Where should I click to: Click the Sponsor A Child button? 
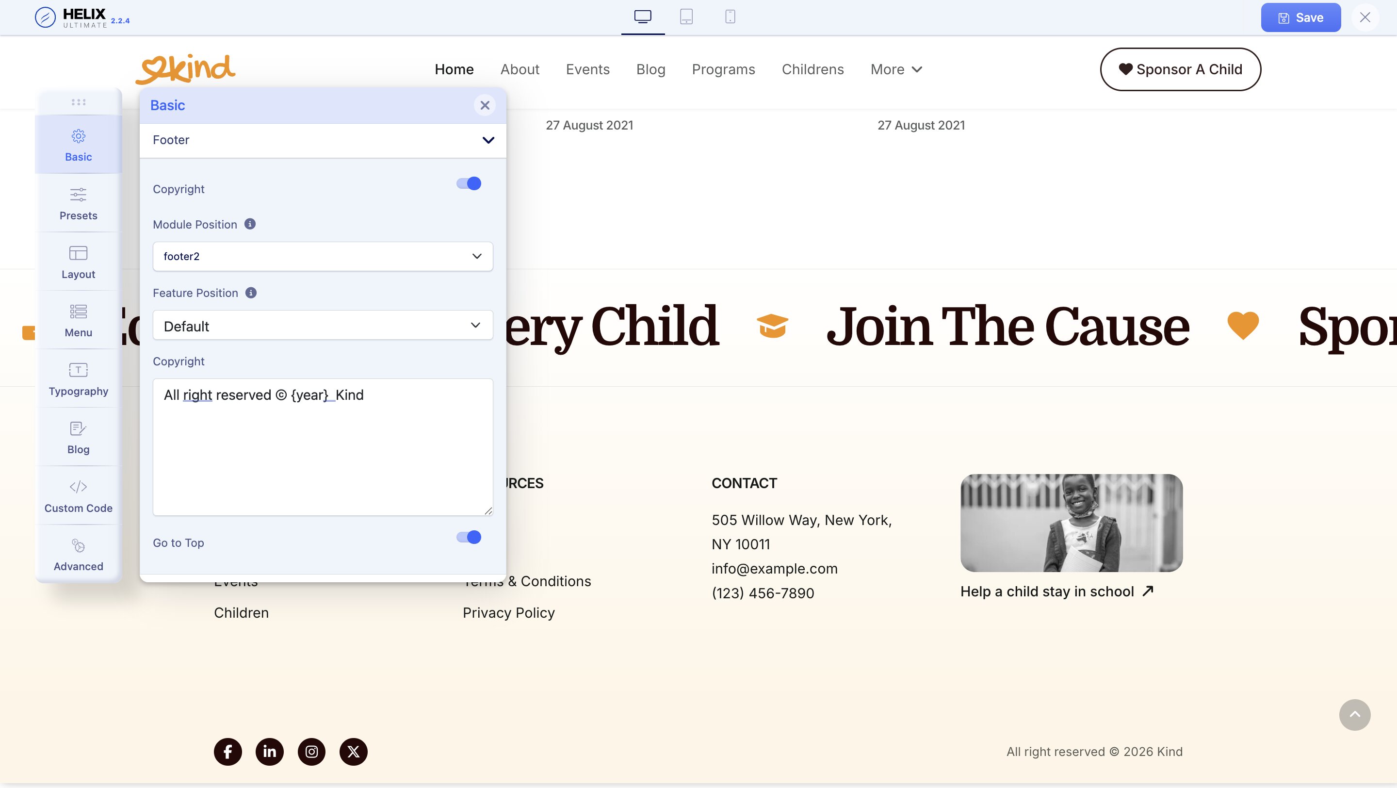click(1180, 69)
